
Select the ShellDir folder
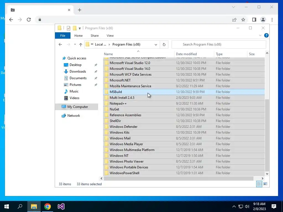coord(184,121)
